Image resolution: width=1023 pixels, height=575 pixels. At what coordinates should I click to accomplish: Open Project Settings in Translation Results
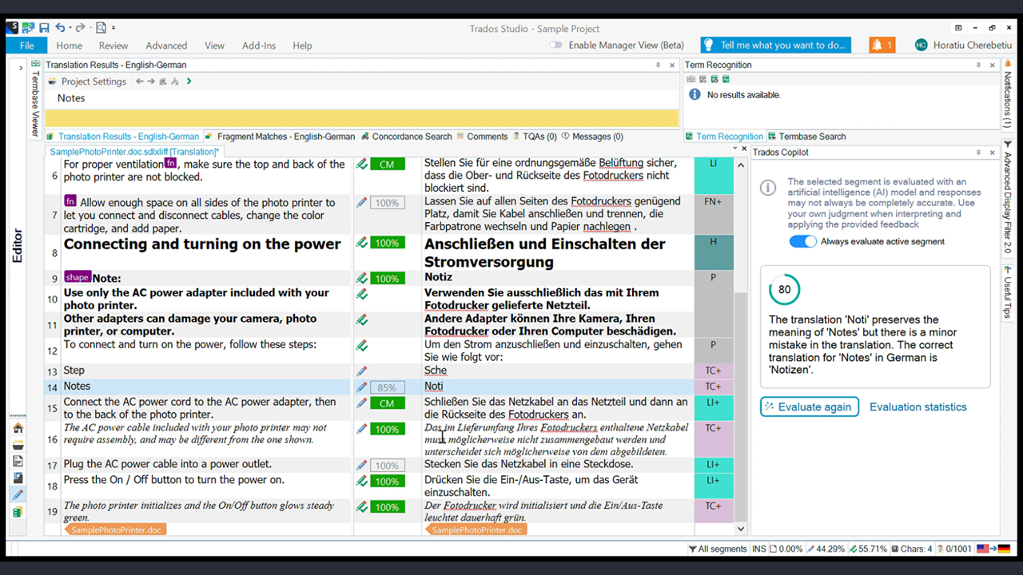[x=86, y=81]
